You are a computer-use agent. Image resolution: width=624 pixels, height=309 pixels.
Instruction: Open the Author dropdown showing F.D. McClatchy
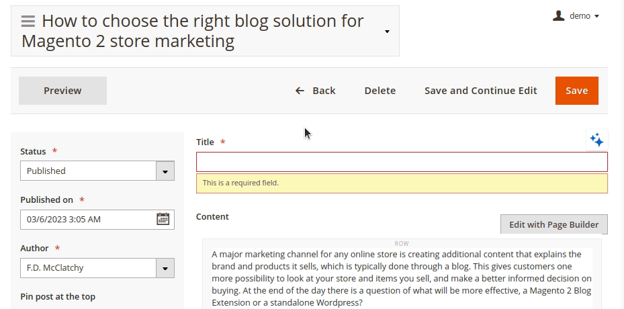(97, 267)
